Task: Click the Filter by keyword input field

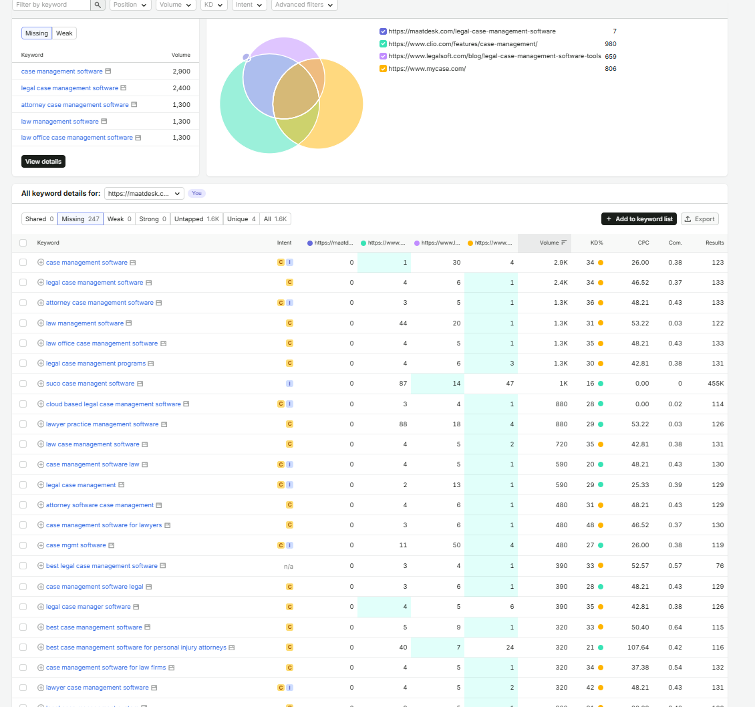Action: click(x=51, y=5)
